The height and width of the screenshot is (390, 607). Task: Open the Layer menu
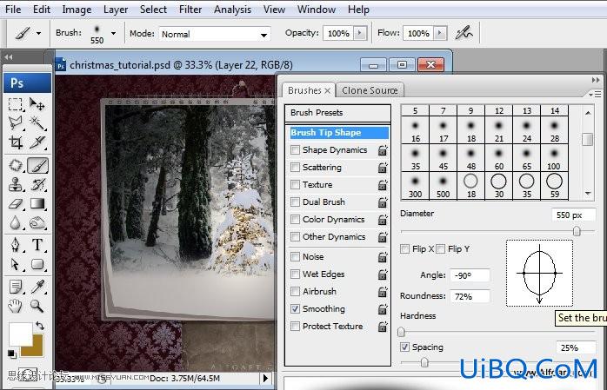(116, 10)
